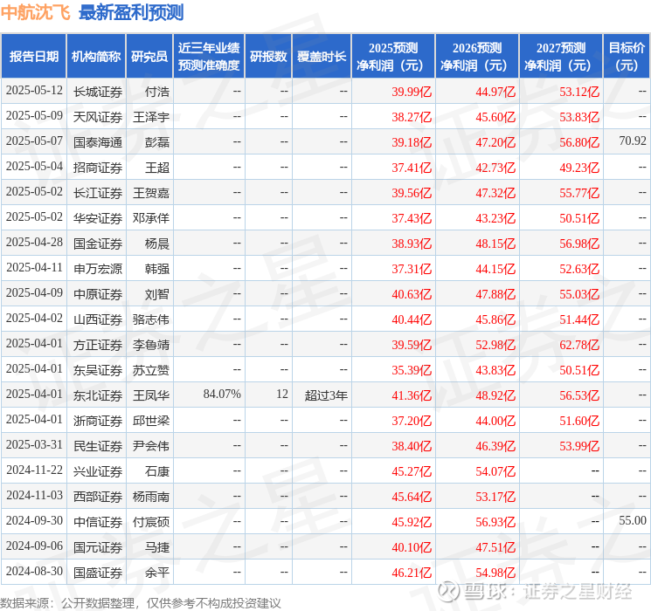Click the 2025预测净利润 column header
651x611 pixels.
(x=392, y=57)
